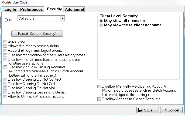Toggle Disallow Clearing Do Not Contact
Viewport: 185px width, 116px height.
[x=5, y=80]
